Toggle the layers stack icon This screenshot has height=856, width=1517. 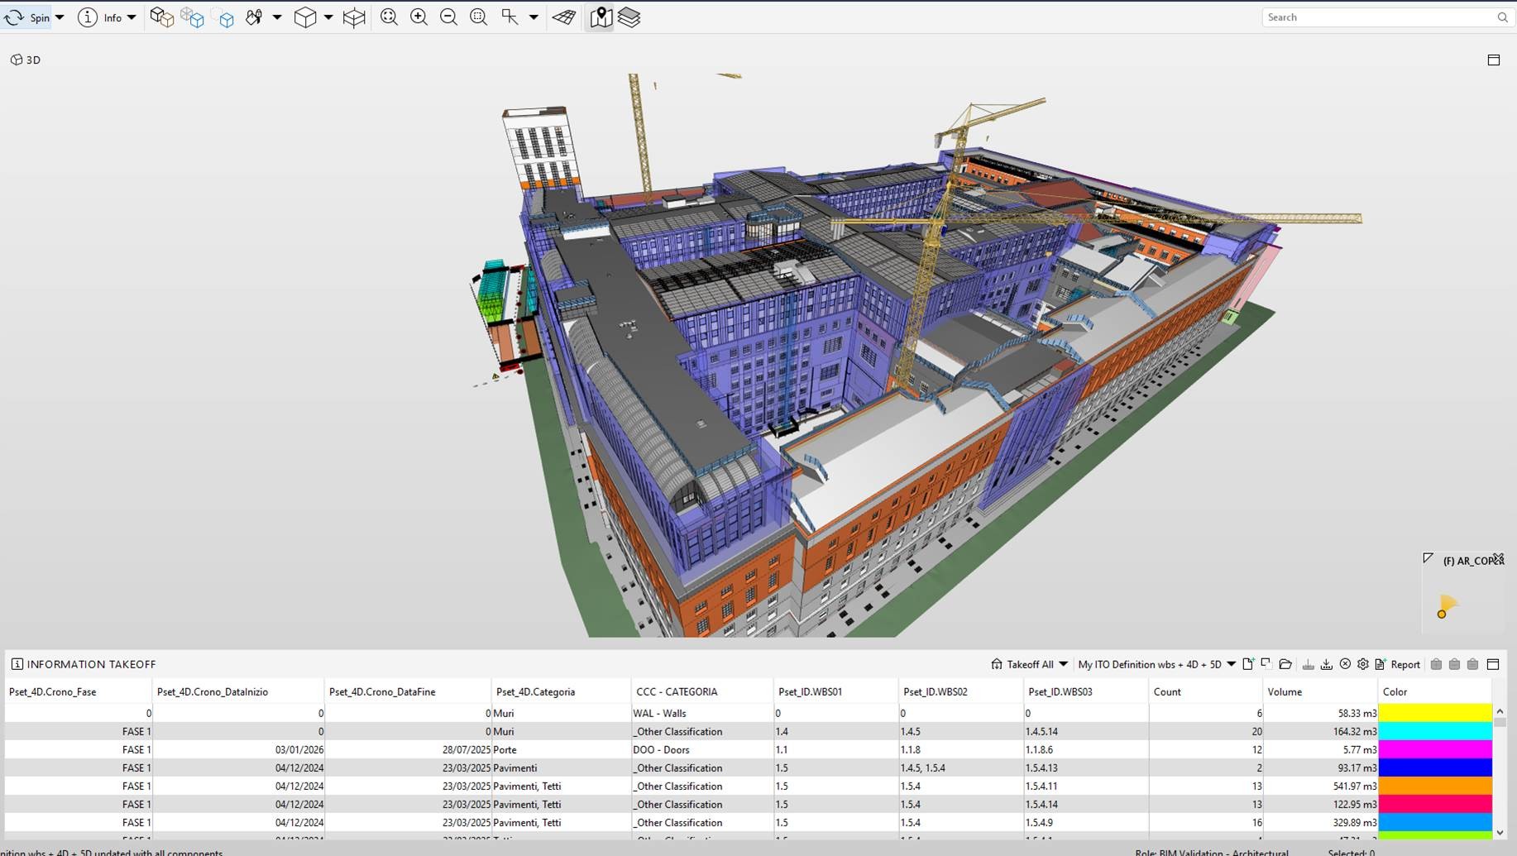(x=629, y=17)
